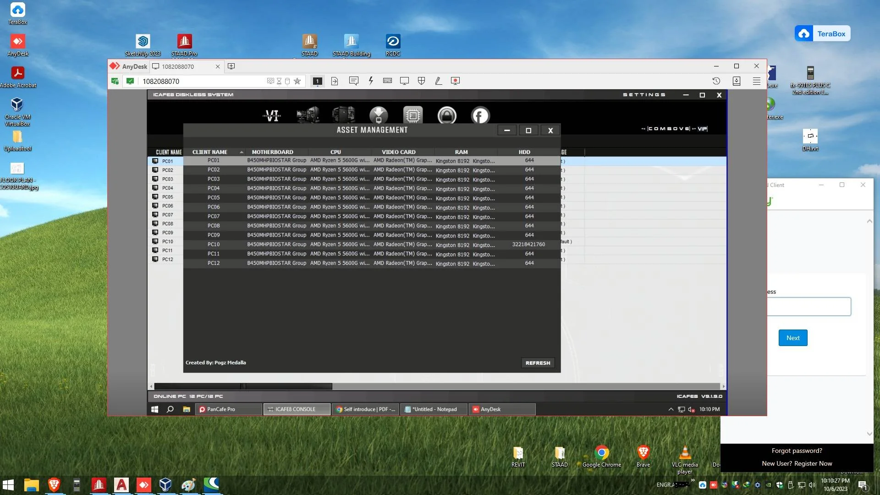Start AnyDesk session recording icon
The height and width of the screenshot is (495, 880).
click(x=455, y=81)
